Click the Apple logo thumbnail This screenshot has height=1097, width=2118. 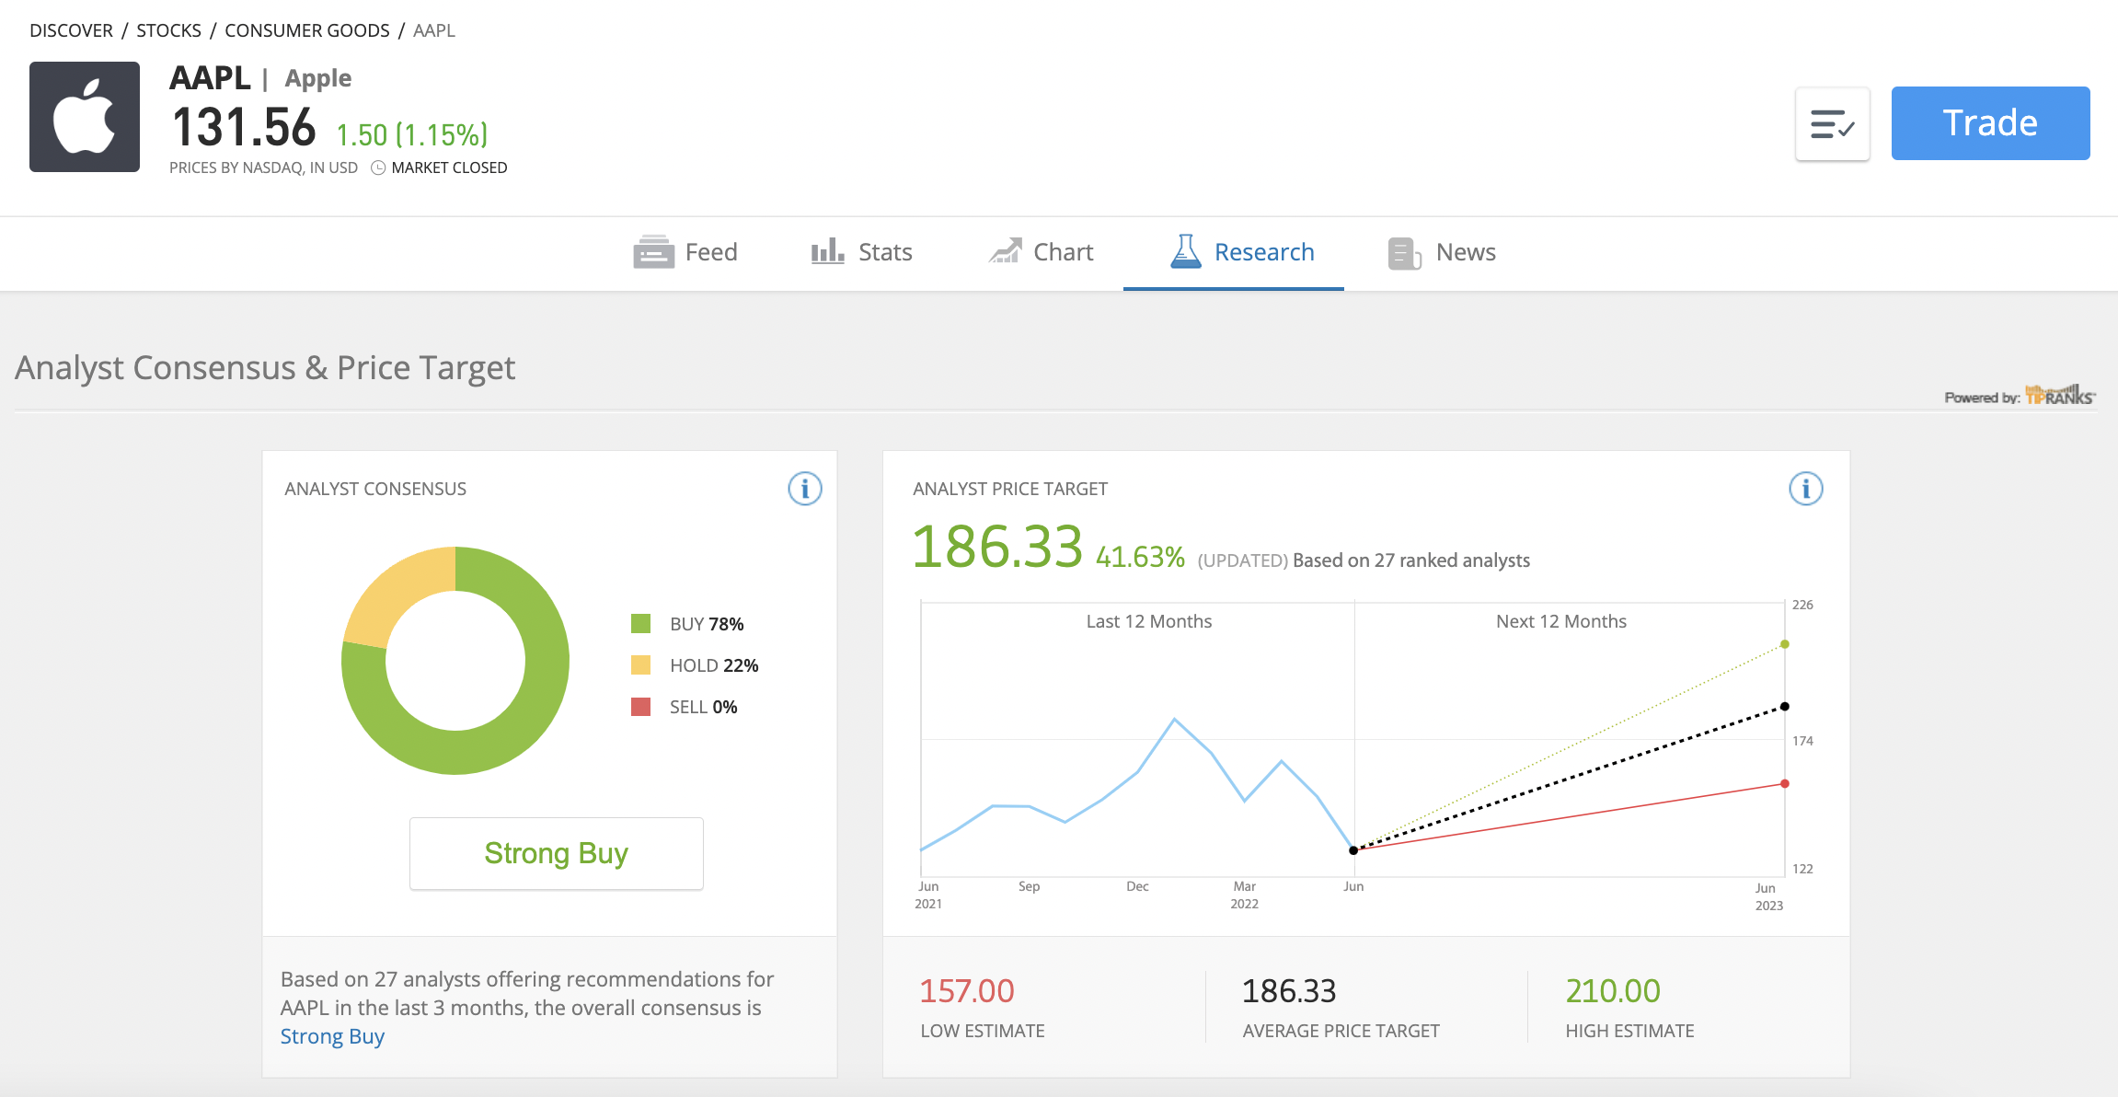tap(85, 117)
